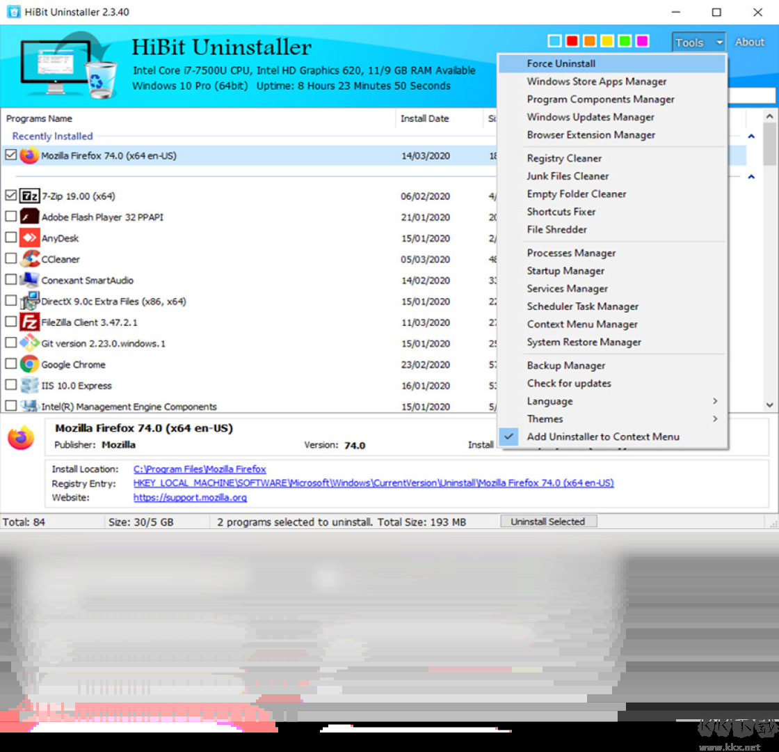Select the red theme color swatch
779x752 pixels.
(x=571, y=40)
